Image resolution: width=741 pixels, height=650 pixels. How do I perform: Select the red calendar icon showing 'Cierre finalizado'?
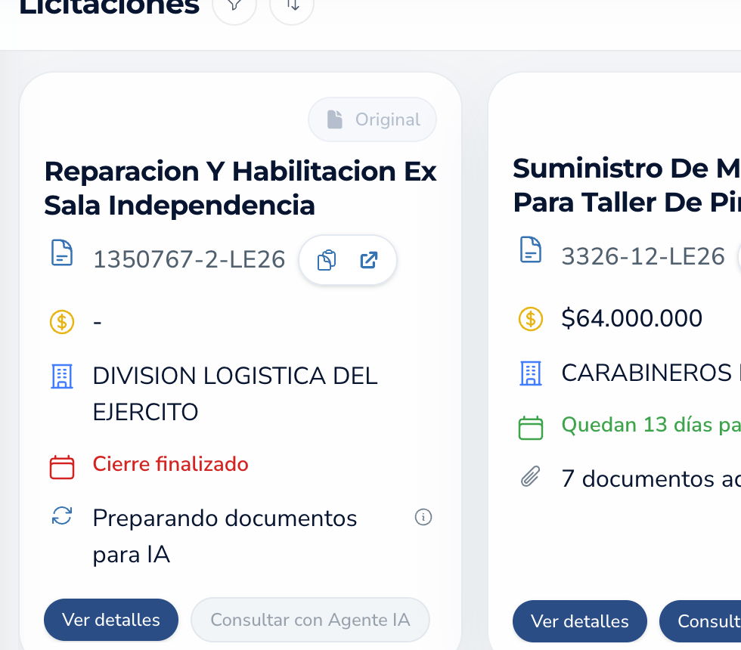tap(61, 466)
